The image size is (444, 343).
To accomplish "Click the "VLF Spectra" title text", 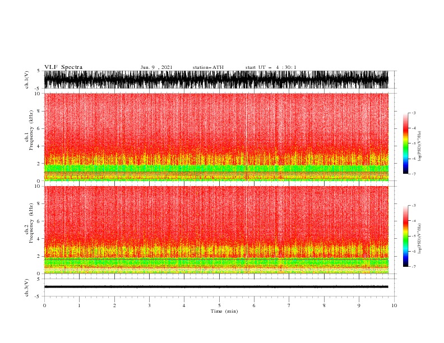I will pyautogui.click(x=63, y=67).
